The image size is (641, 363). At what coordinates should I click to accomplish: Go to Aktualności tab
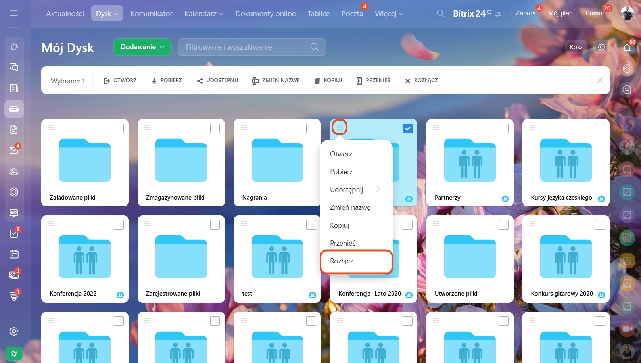click(x=65, y=13)
